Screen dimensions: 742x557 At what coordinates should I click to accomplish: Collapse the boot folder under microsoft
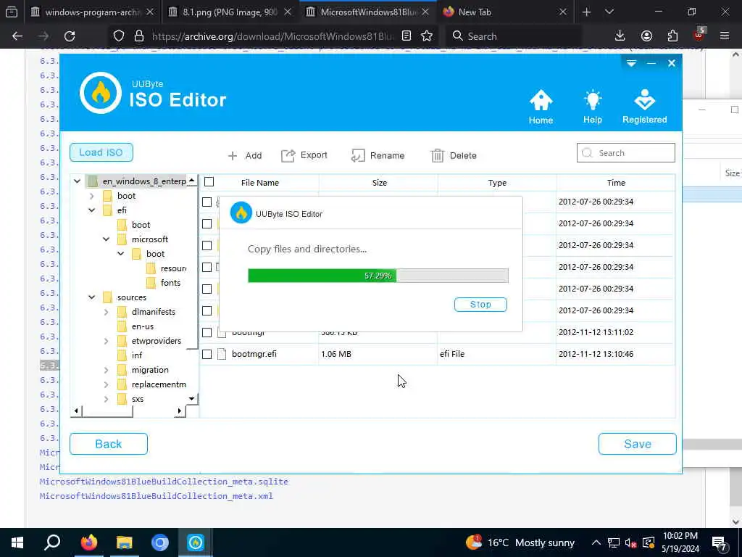[121, 254]
